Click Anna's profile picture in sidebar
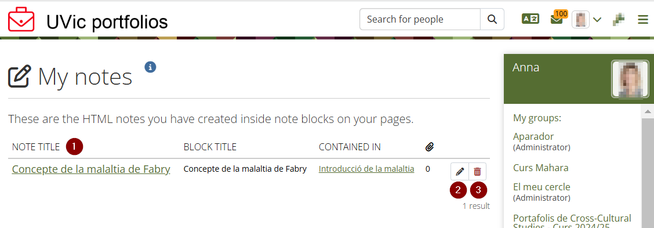654x228 pixels. pos(630,79)
